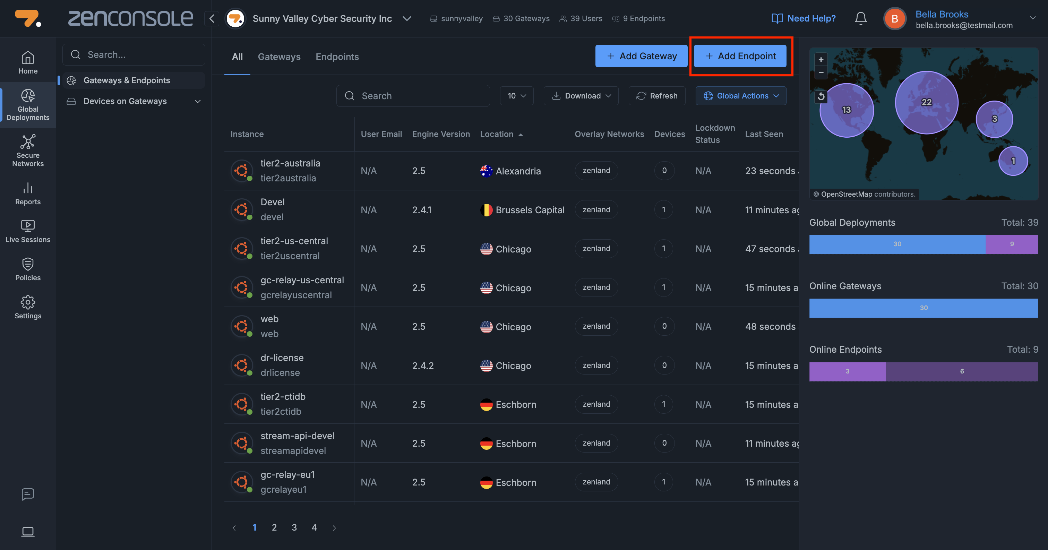Click the blue 30 Global Deployments bar
Viewport: 1048px width, 550px height.
(x=897, y=244)
